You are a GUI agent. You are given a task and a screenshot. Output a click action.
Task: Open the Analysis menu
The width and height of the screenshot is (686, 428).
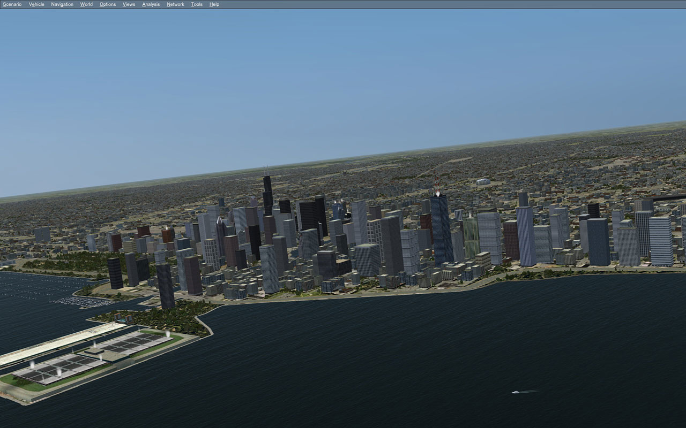point(151,4)
